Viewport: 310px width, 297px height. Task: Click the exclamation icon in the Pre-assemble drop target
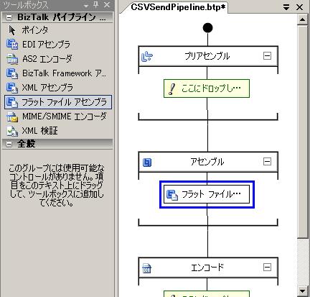[x=172, y=88]
